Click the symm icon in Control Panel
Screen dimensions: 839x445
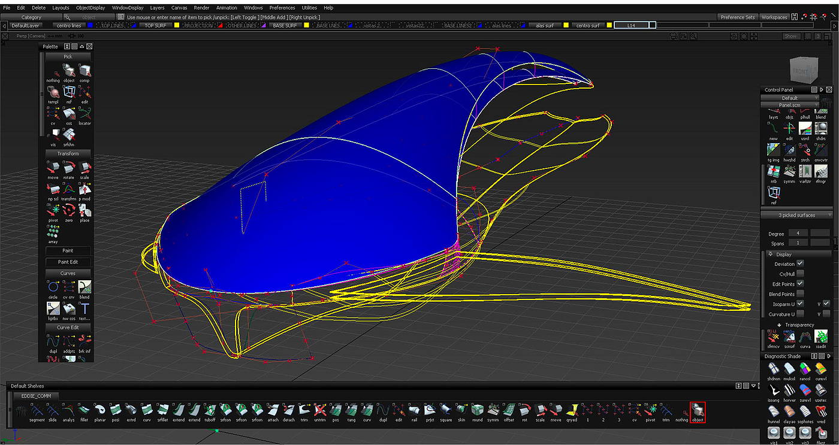(x=789, y=171)
